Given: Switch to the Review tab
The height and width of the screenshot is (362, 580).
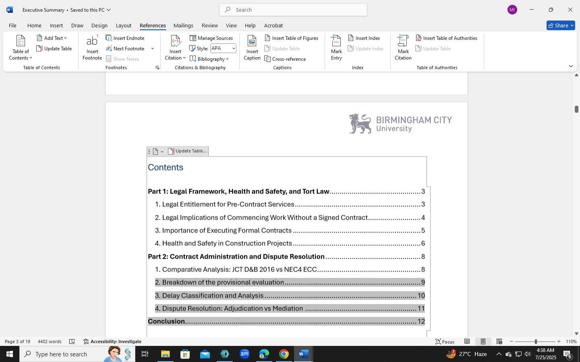Looking at the screenshot, I should click(x=210, y=25).
